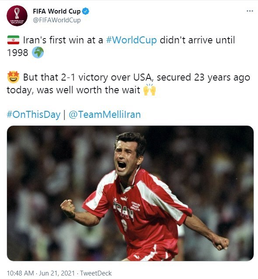
Task: Open the attached photo of the celebrating player
Action: click(130, 193)
